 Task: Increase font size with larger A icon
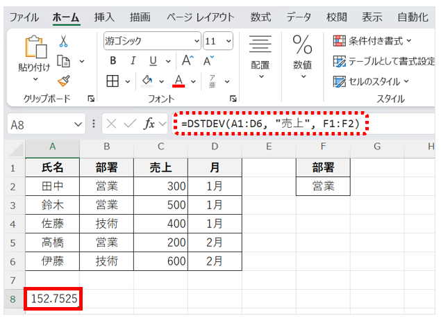(x=188, y=60)
